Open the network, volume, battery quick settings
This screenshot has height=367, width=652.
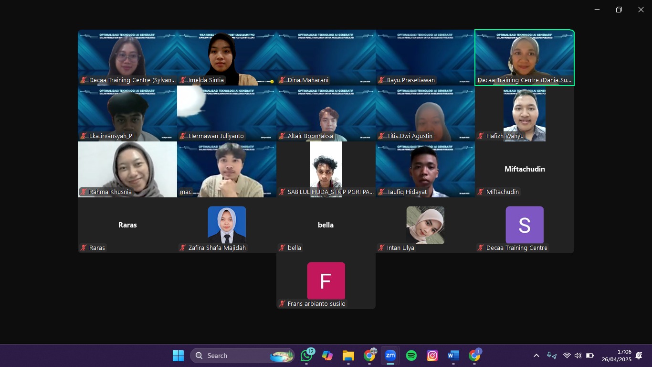(578, 356)
